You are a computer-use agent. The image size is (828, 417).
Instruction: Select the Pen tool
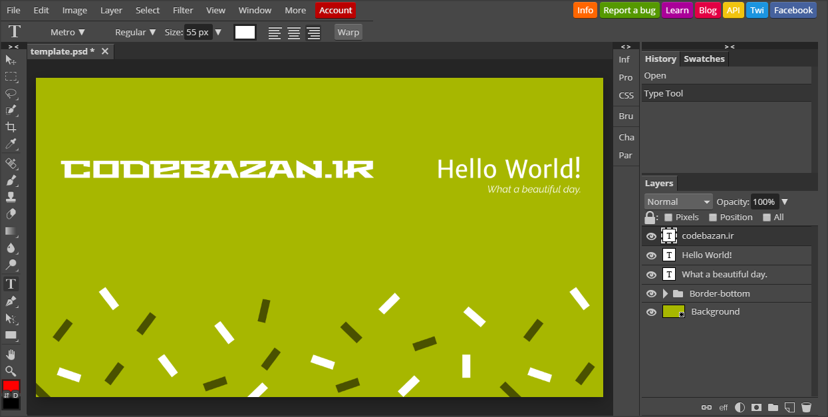click(x=11, y=301)
